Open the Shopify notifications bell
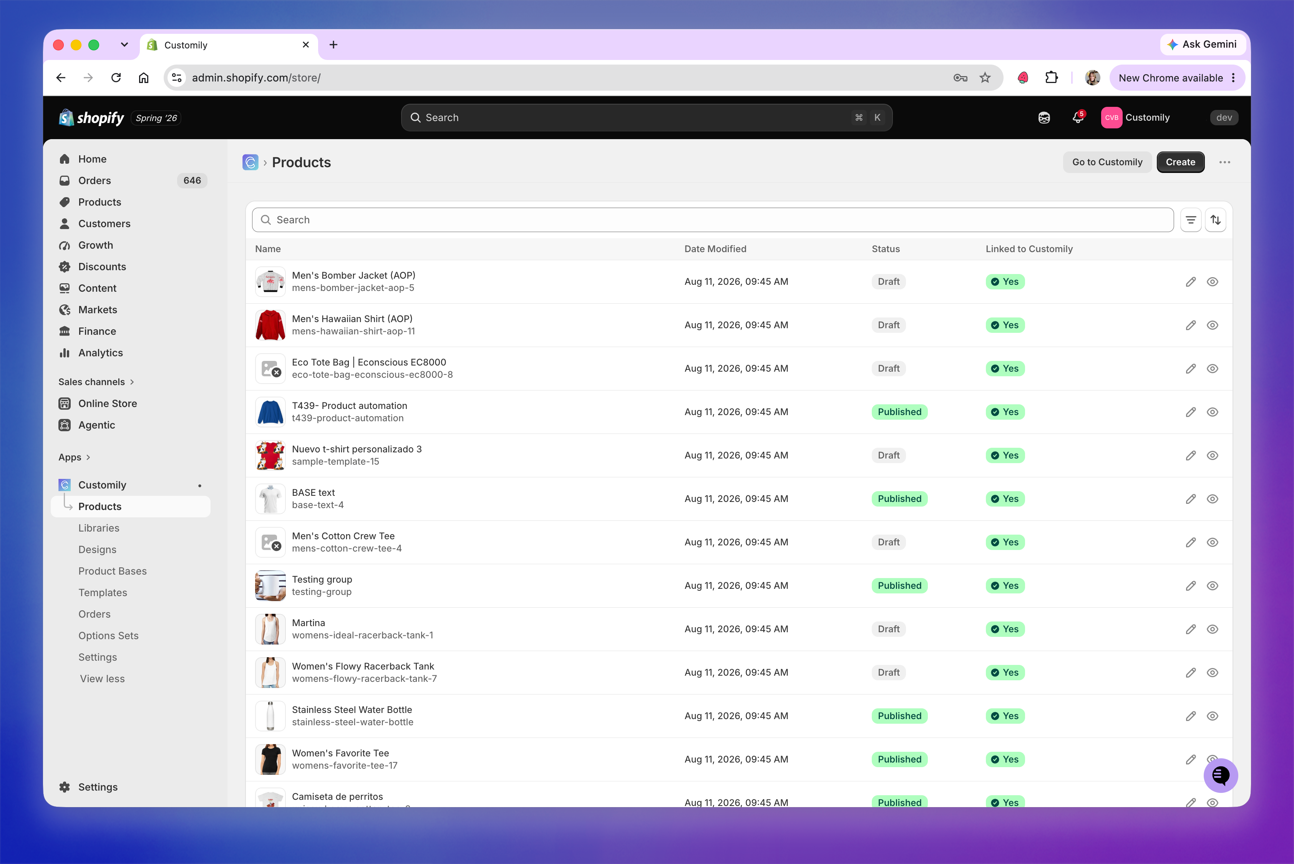 (x=1078, y=117)
